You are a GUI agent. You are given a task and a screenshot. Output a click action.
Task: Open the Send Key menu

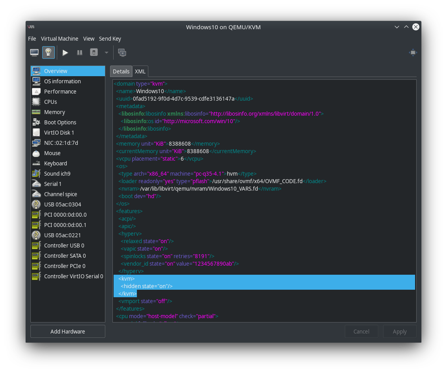click(110, 39)
